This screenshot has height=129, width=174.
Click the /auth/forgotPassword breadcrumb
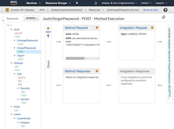123,10
